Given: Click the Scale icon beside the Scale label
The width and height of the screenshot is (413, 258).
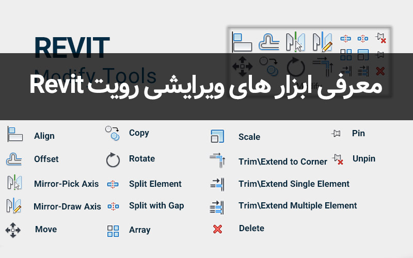Looking at the screenshot, I should click(x=217, y=136).
